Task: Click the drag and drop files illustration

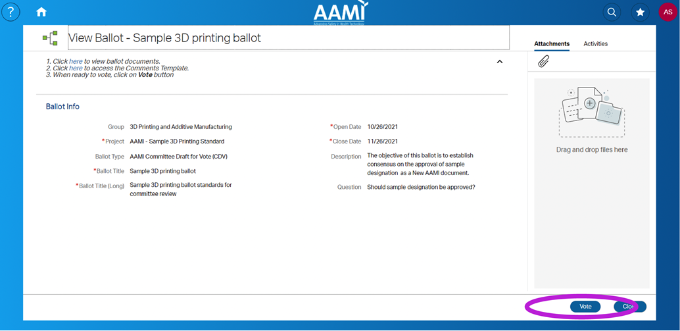Action: coord(592,113)
